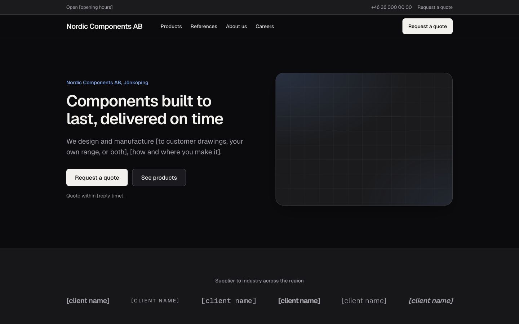This screenshot has height=324, width=519.
Task: Click the Nordic Components AB logo text
Action: [105, 26]
